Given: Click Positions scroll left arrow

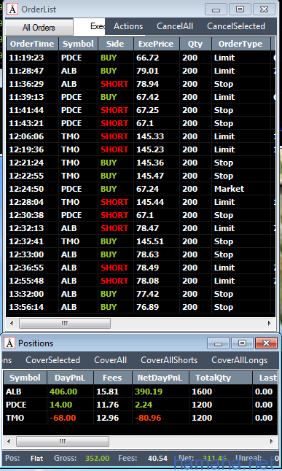Looking at the screenshot, I should coord(9,441).
